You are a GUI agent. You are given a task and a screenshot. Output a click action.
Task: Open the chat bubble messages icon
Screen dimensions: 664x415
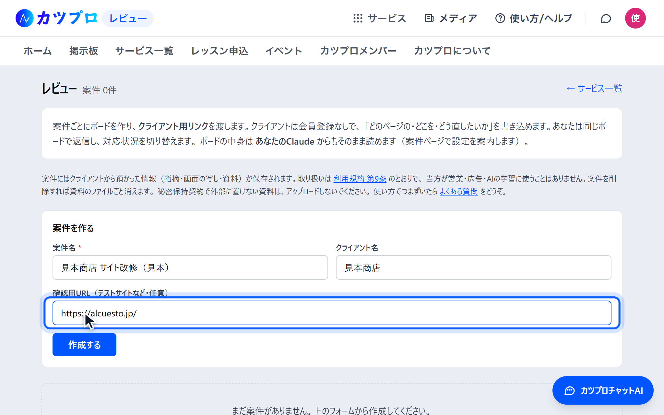tap(606, 18)
